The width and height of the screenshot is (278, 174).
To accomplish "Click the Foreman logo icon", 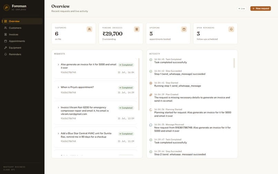I will click(x=7, y=8).
